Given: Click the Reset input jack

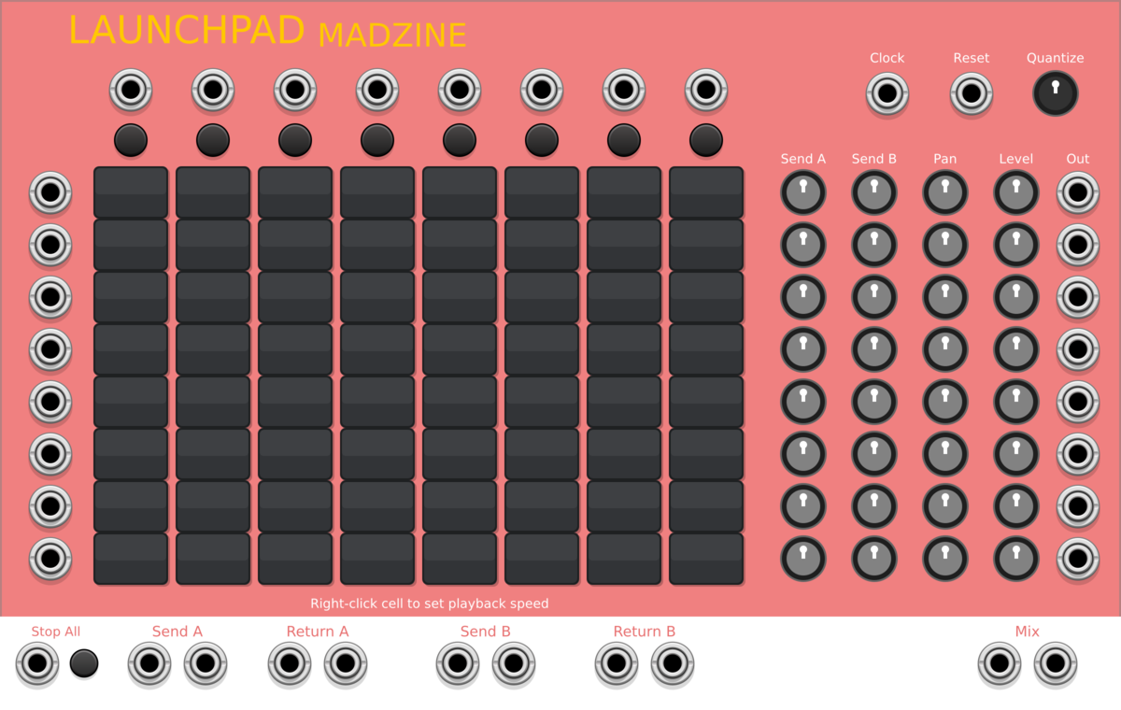Looking at the screenshot, I should coord(972,94).
